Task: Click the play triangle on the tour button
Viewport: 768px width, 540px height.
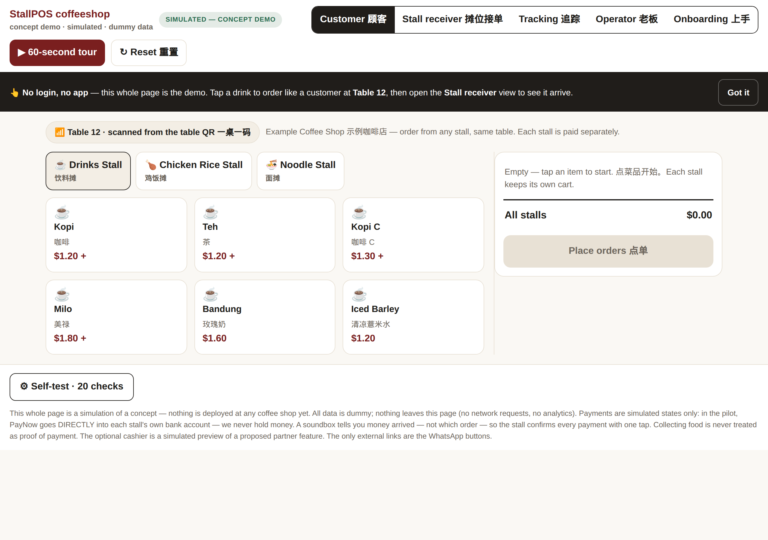Action: pos(21,52)
